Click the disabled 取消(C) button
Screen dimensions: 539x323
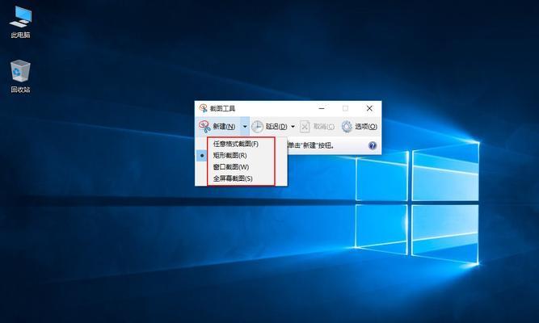(x=317, y=127)
